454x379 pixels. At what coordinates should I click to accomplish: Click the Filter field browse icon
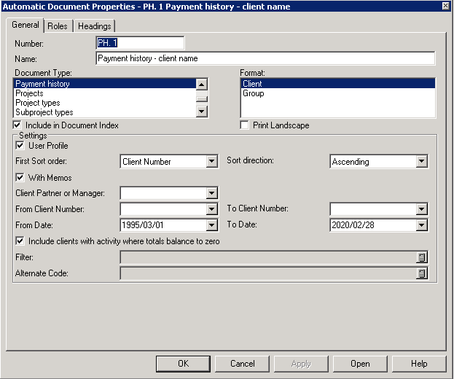click(x=421, y=257)
